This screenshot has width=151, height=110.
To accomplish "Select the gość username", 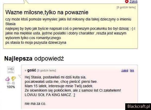I will (x=32, y=70).
